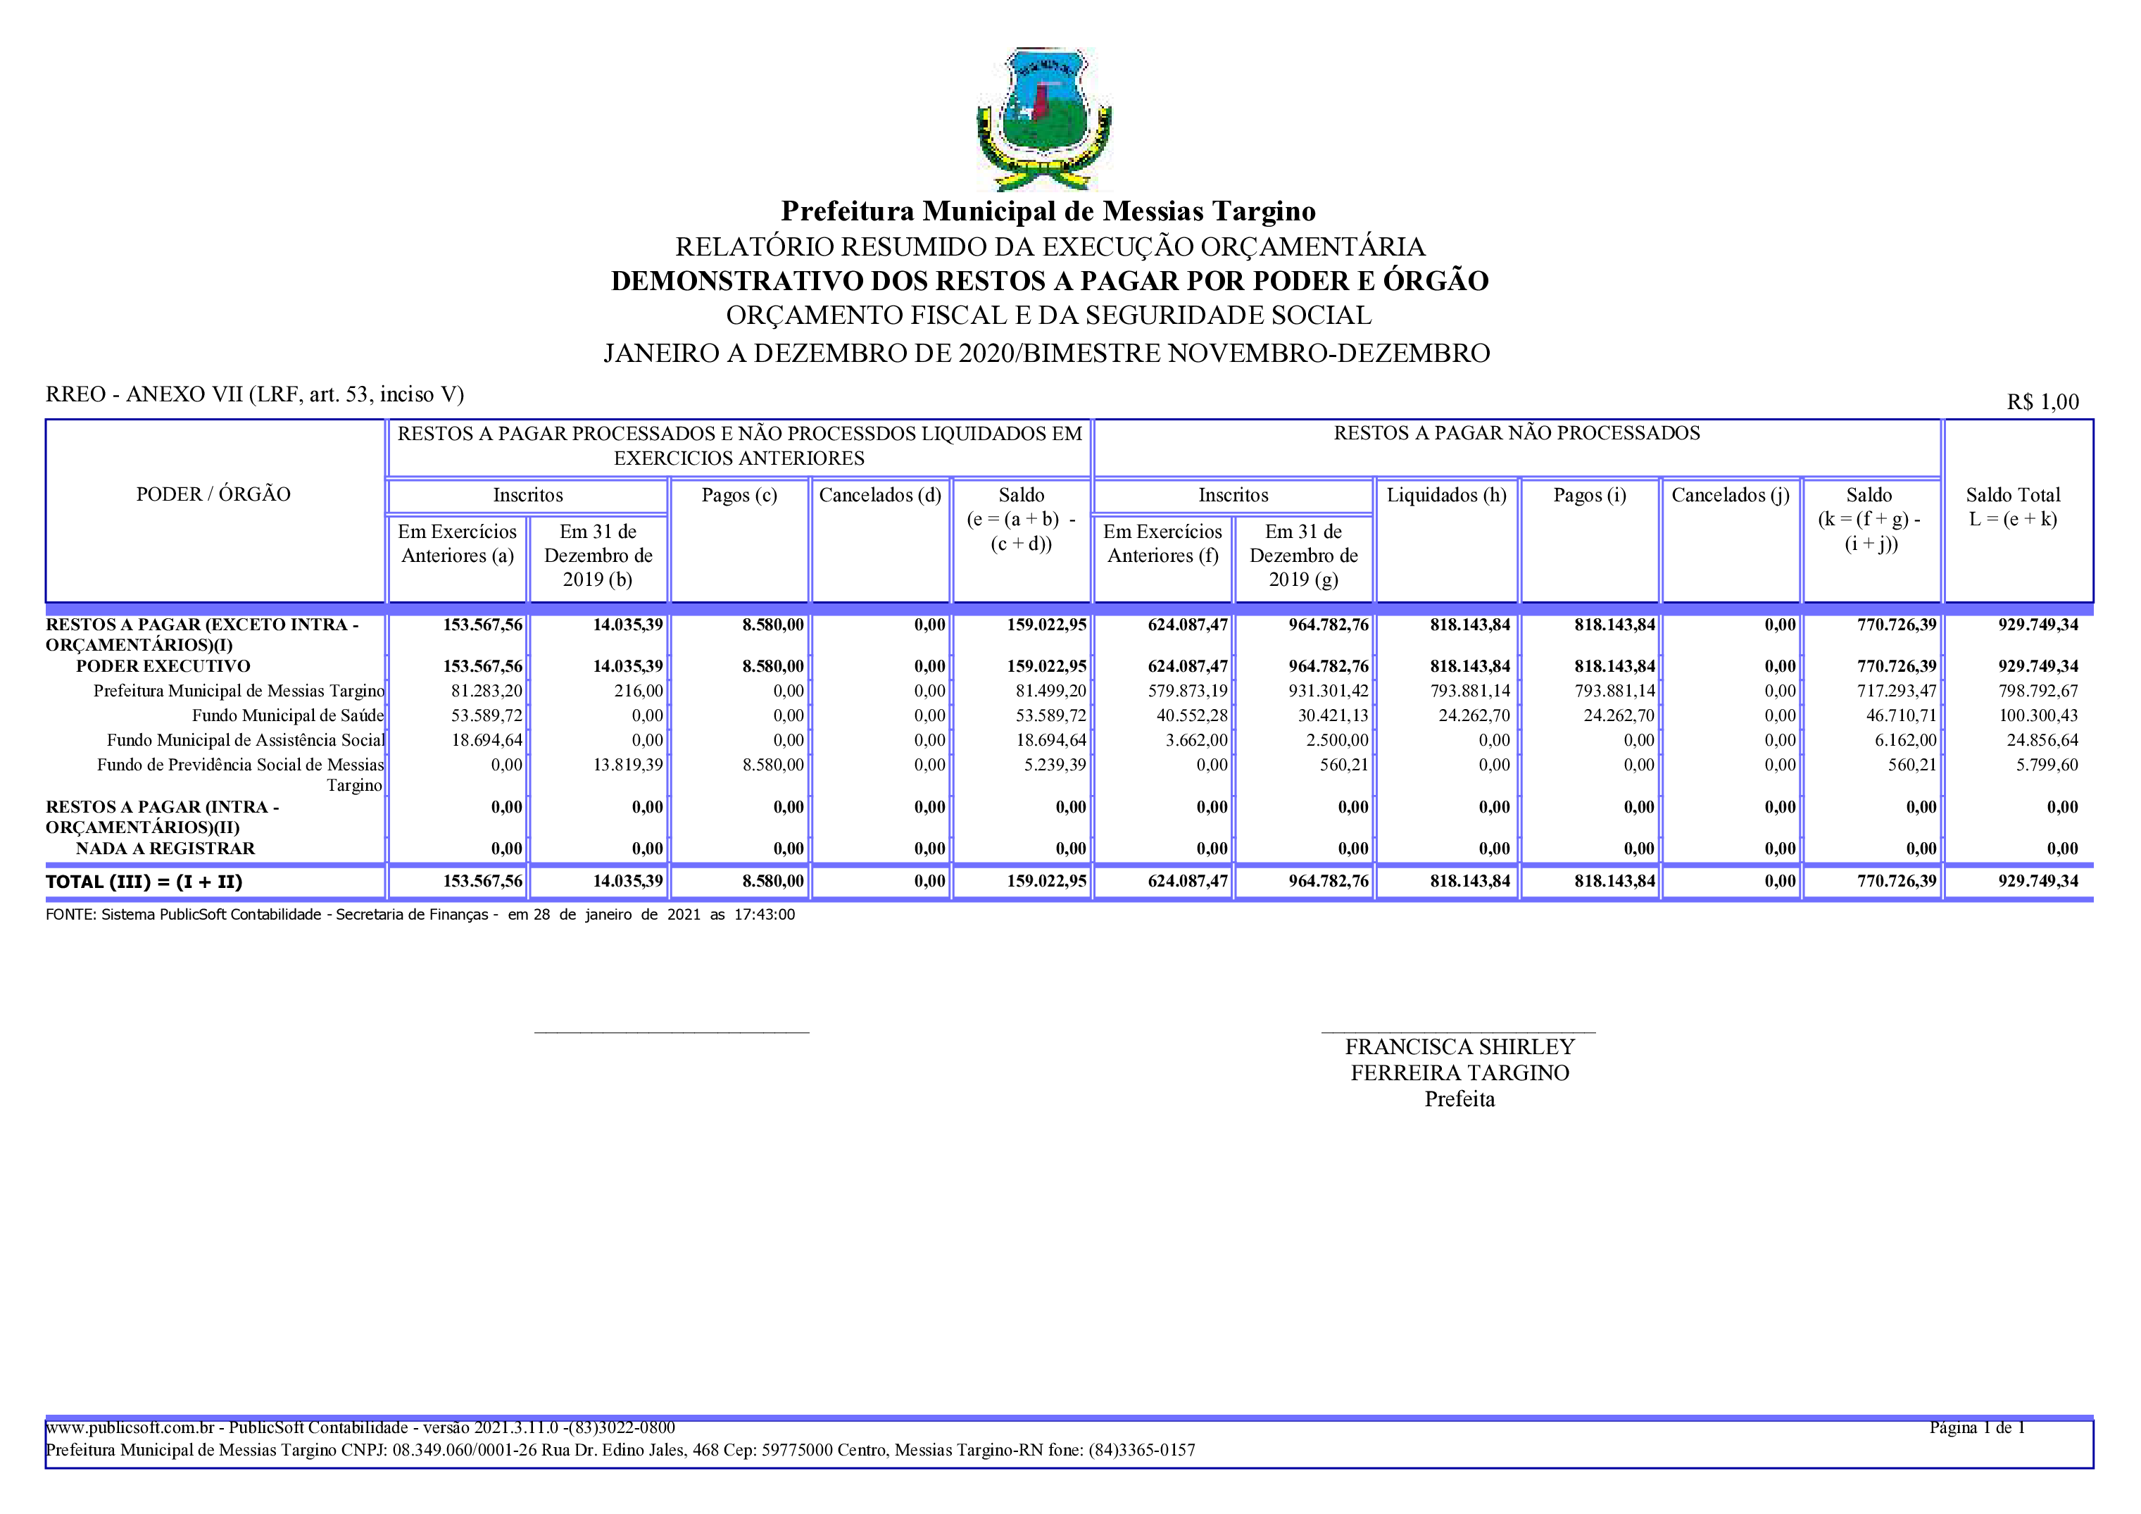Click the FRANCISCA SHIRLEY FERREIRA TARGINO signature
This screenshot has height=1514, width=2141.
click(x=1459, y=1060)
